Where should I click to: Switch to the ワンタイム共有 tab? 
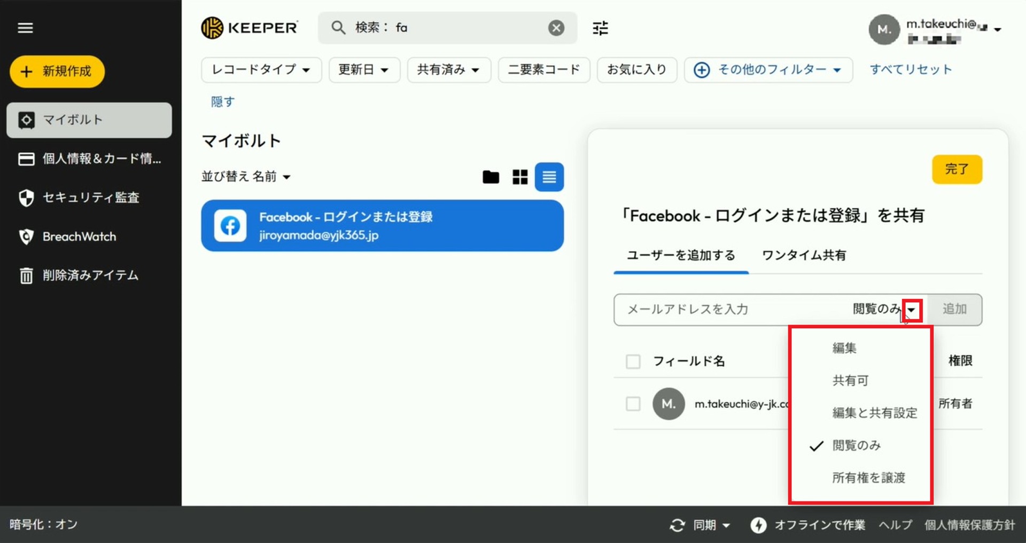(x=804, y=255)
